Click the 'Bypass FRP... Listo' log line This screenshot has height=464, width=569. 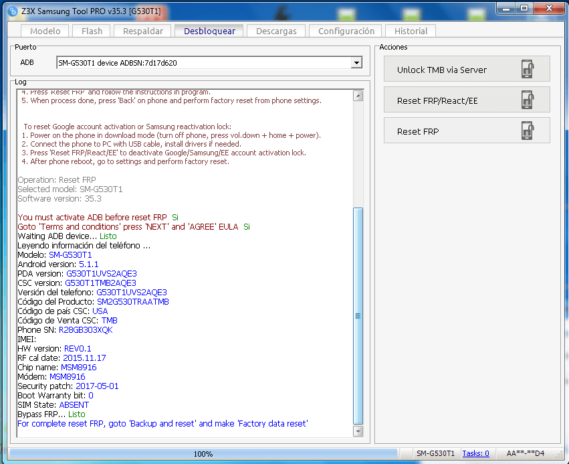coord(51,414)
